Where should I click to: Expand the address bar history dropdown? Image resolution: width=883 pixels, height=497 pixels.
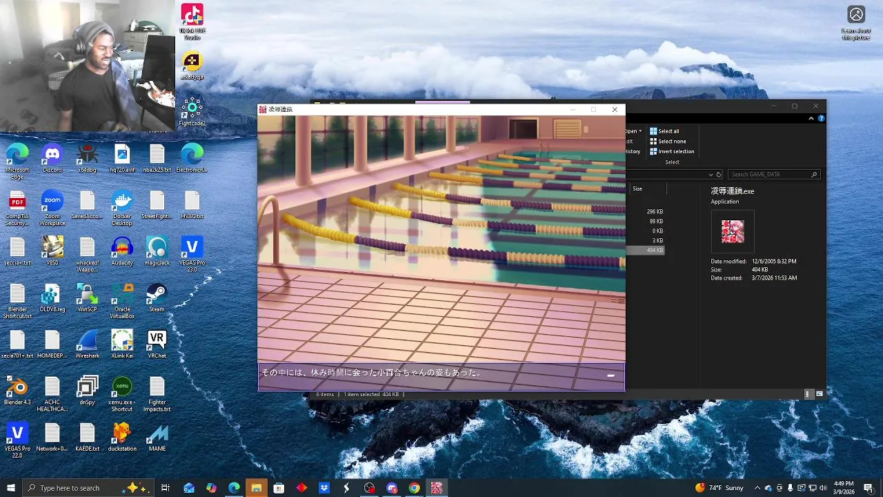711,175
